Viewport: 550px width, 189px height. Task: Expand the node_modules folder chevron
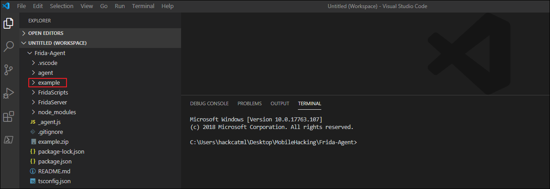tap(33, 112)
